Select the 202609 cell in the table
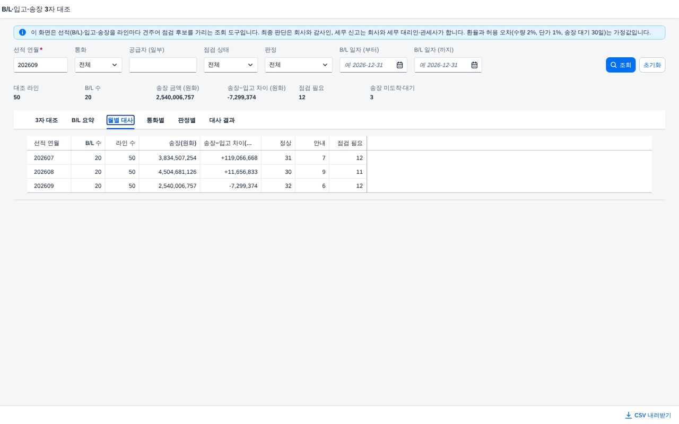679x424 pixels. [x=49, y=186]
